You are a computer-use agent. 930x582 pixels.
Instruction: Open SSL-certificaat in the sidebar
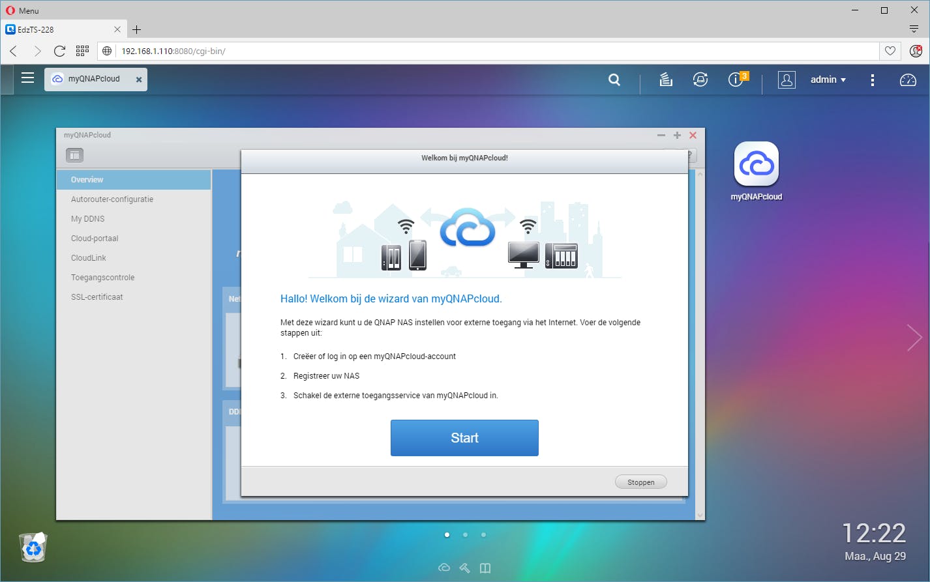(x=134, y=297)
